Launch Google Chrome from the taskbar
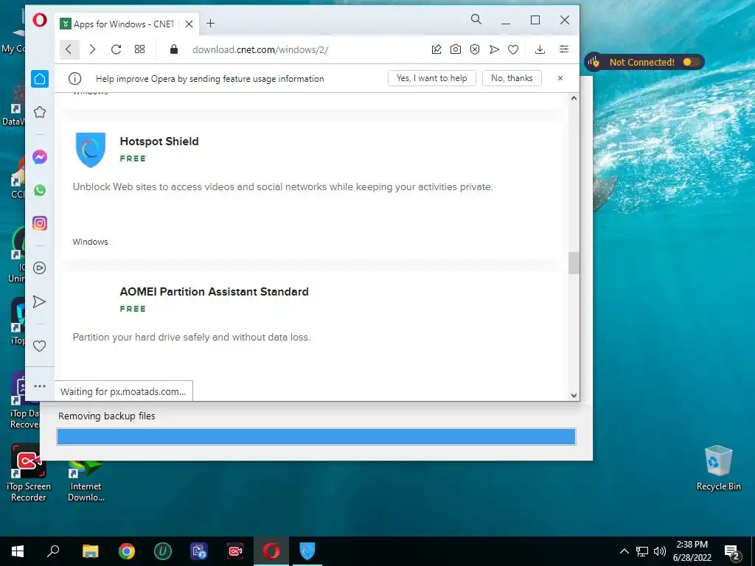 pos(127,551)
